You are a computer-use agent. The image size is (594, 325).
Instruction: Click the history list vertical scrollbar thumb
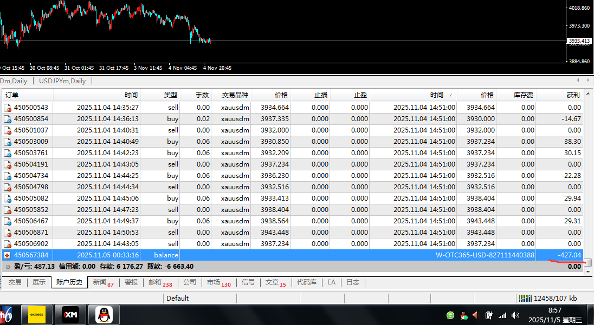pyautogui.click(x=587, y=262)
